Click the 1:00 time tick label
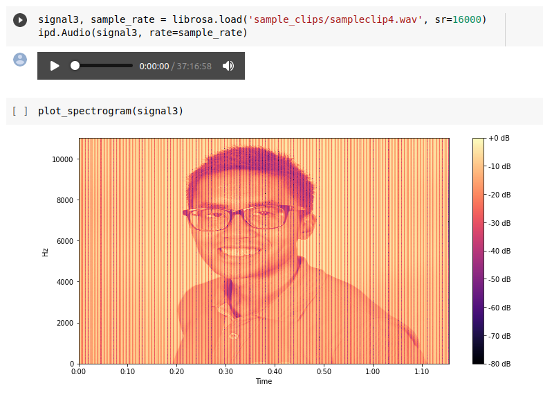This screenshot has width=543, height=397. point(373,371)
